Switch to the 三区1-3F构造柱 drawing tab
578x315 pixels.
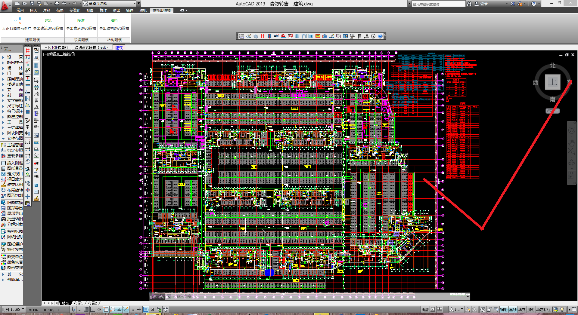pyautogui.click(x=56, y=47)
